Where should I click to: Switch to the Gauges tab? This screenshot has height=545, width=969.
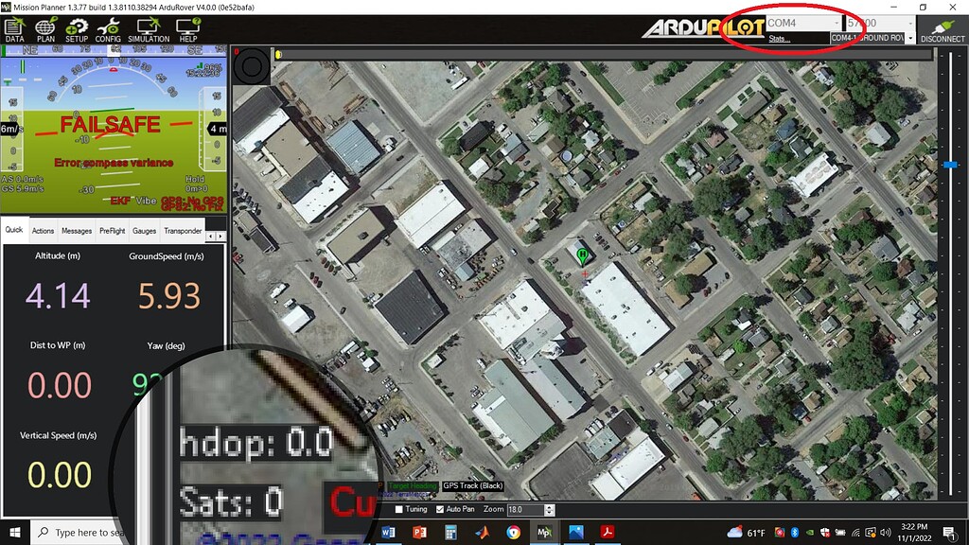pos(144,230)
